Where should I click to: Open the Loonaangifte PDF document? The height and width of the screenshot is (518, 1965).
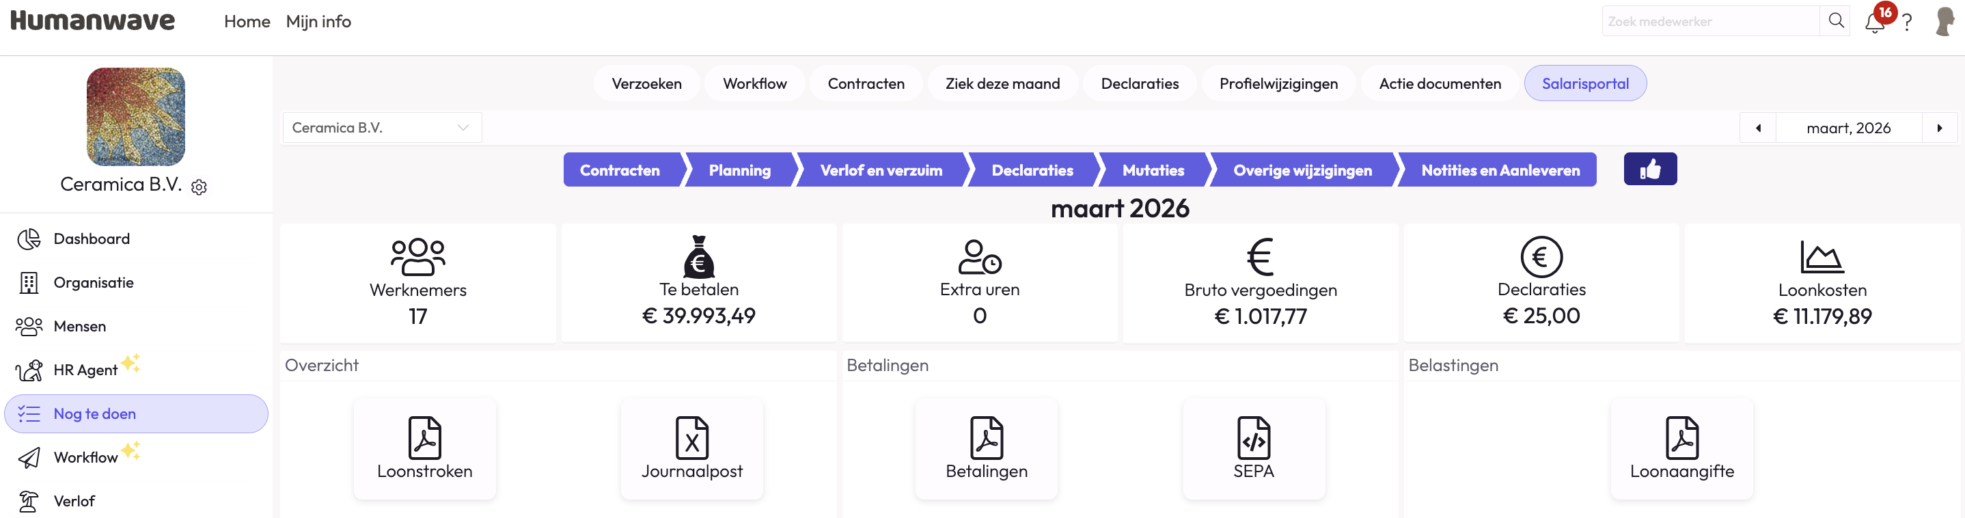[x=1681, y=448]
